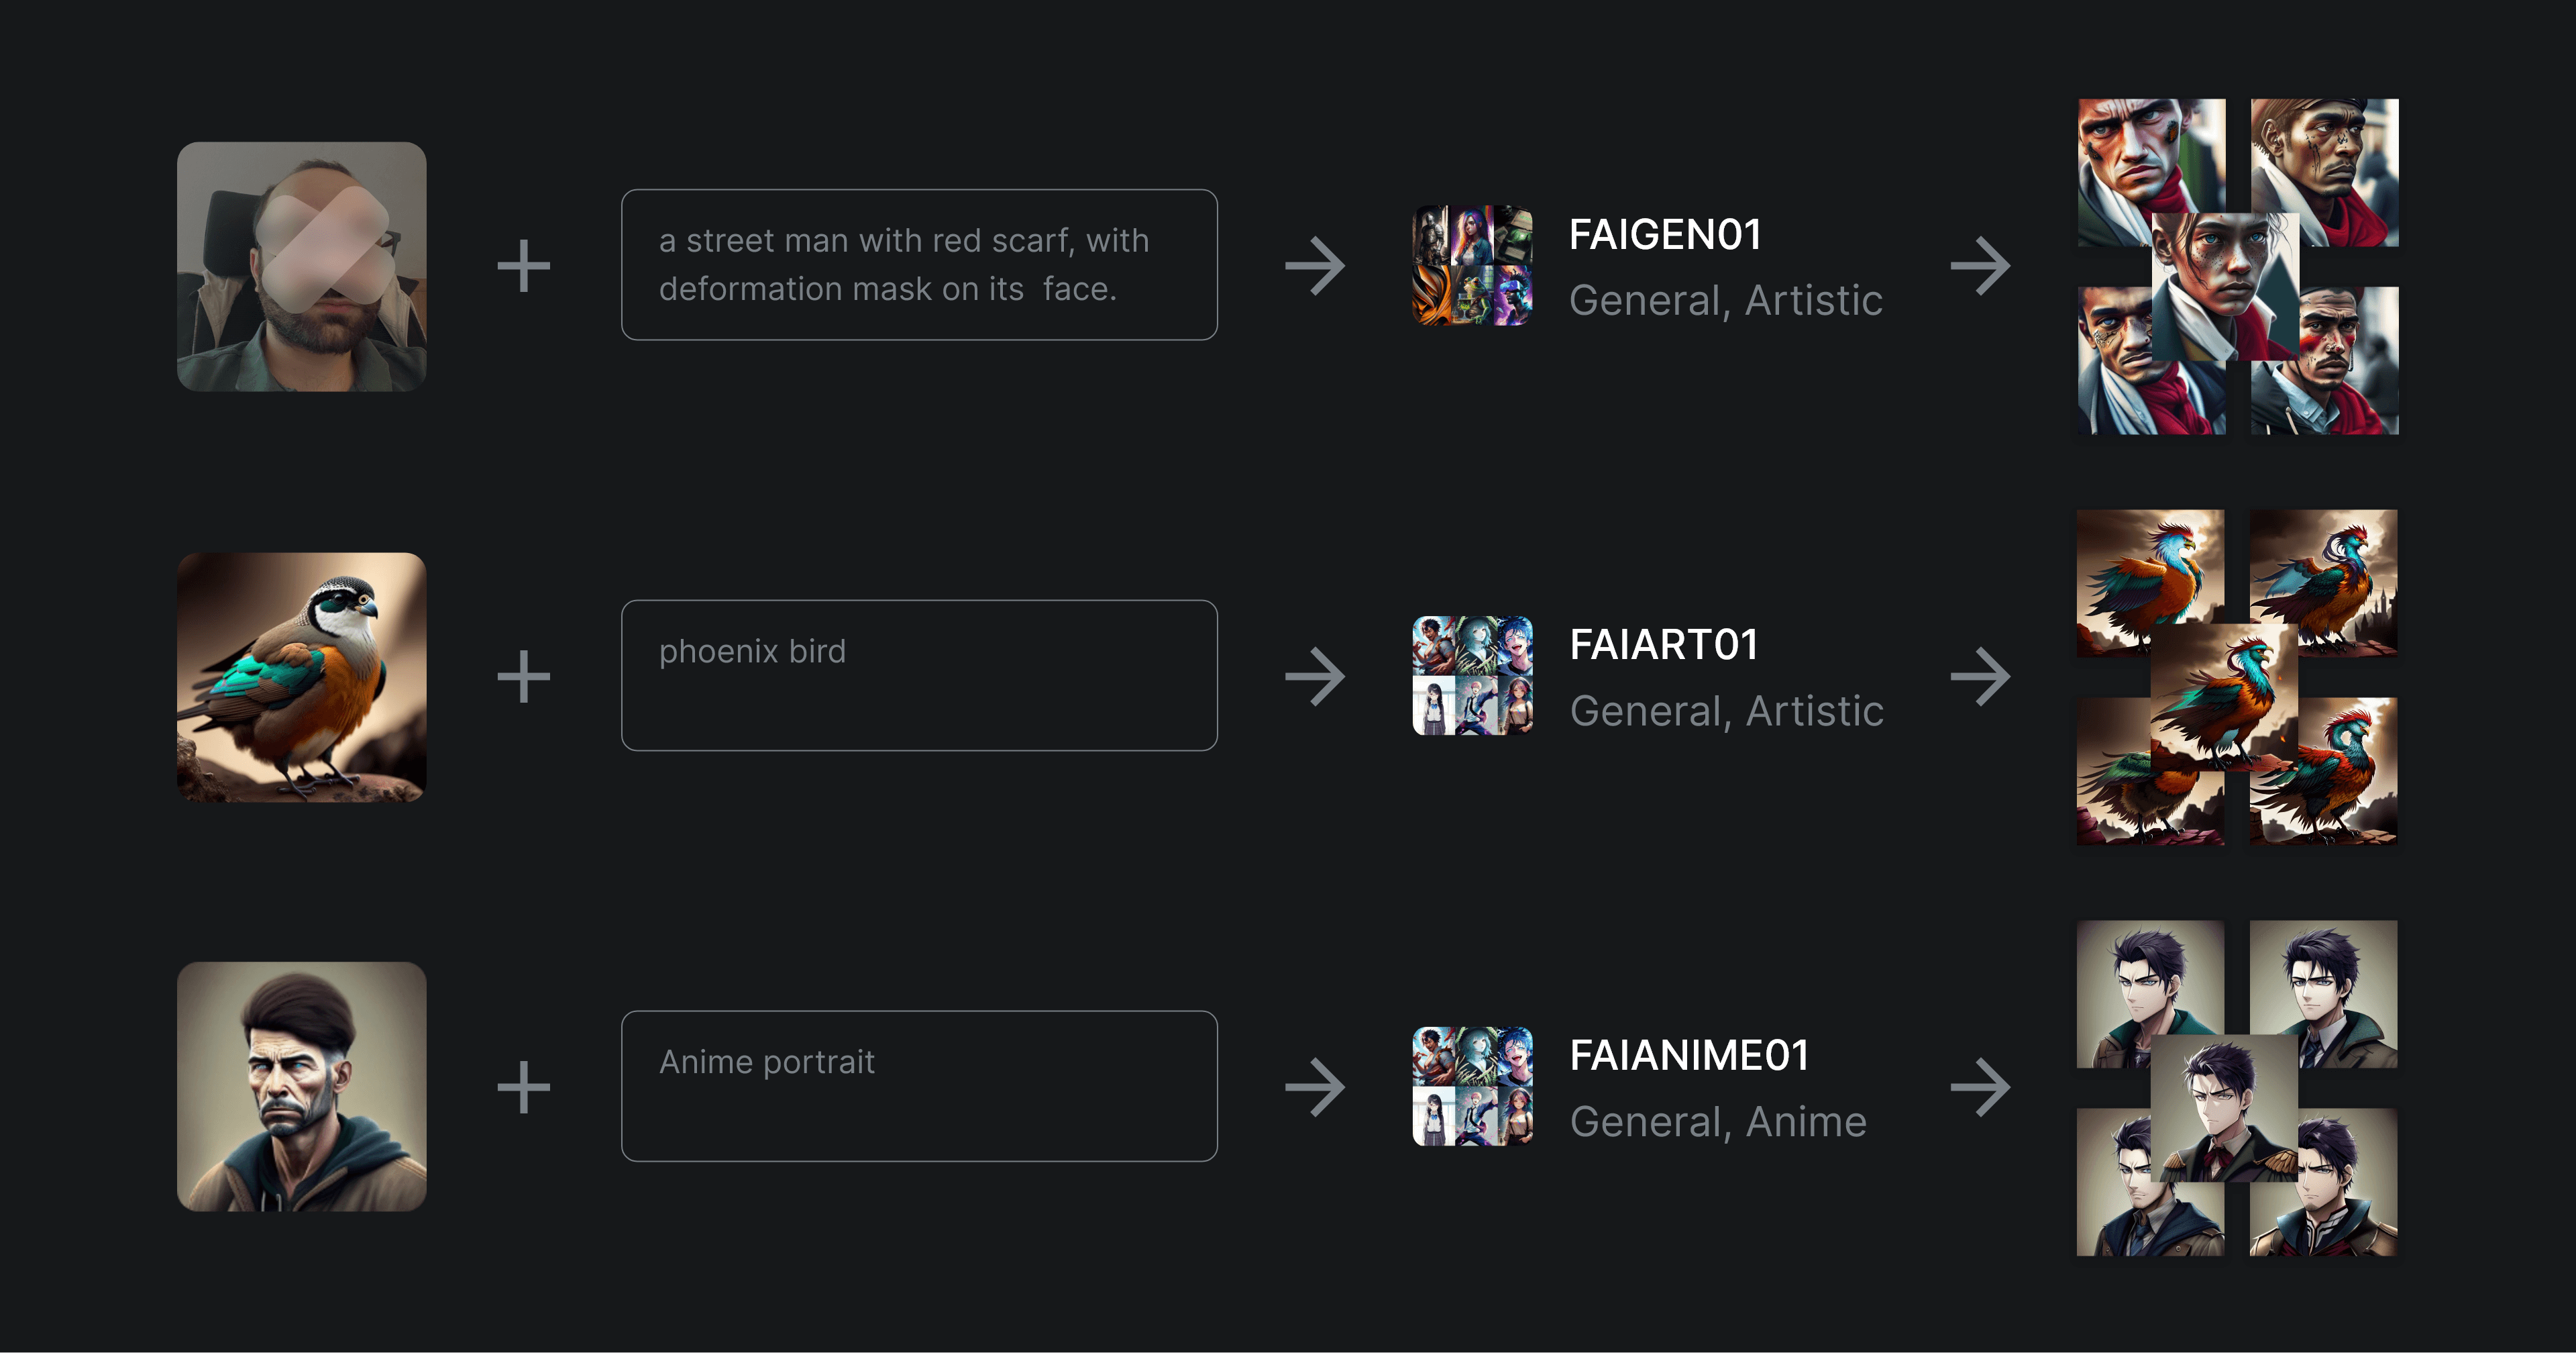
Task: Click the plus icon beside the blurred-face photo
Action: (524, 266)
